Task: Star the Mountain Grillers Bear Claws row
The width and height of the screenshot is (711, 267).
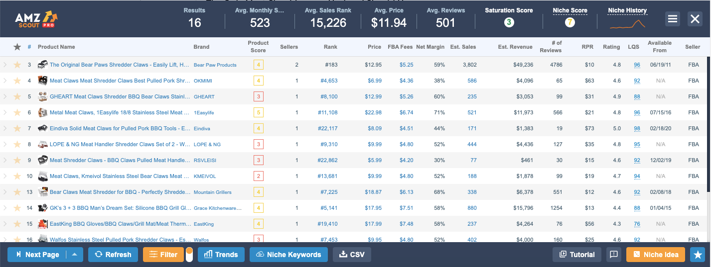Action: point(17,192)
